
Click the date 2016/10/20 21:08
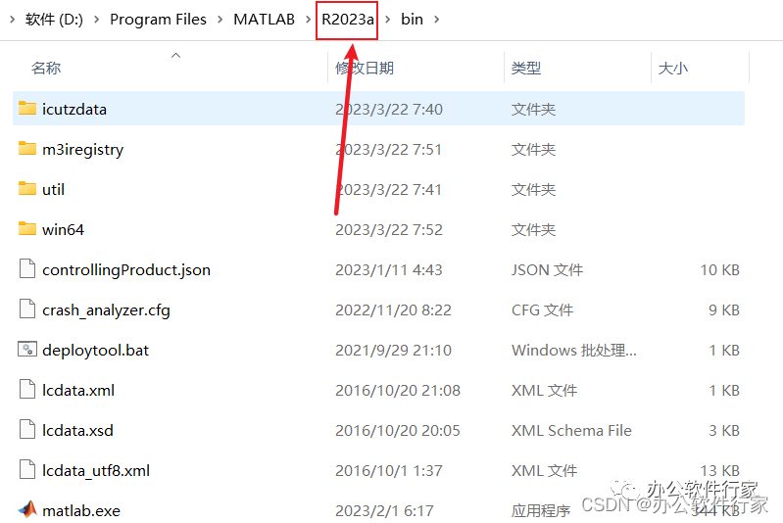tap(398, 390)
